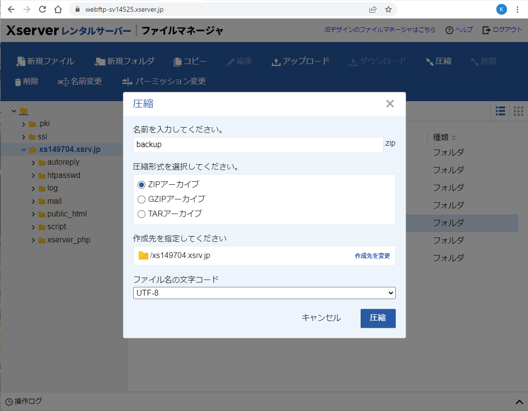Close the 圧縮 dialog with X
The width and height of the screenshot is (528, 411).
(389, 104)
